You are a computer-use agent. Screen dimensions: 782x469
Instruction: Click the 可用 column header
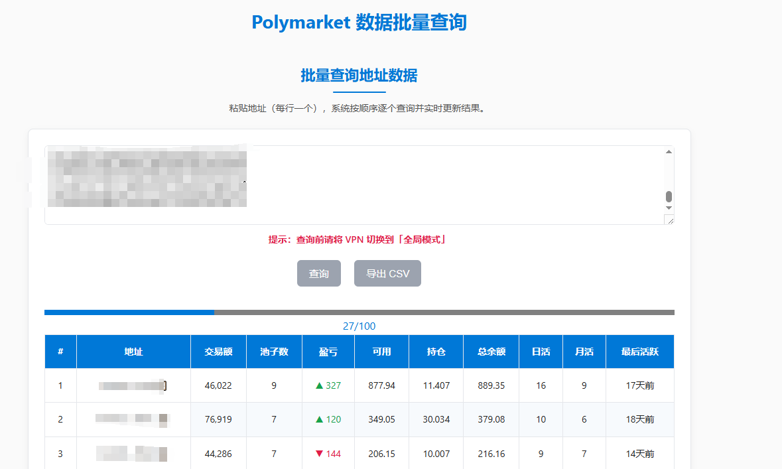click(x=381, y=352)
